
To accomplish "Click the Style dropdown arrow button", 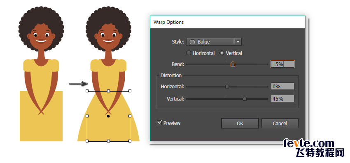I will point(238,41).
